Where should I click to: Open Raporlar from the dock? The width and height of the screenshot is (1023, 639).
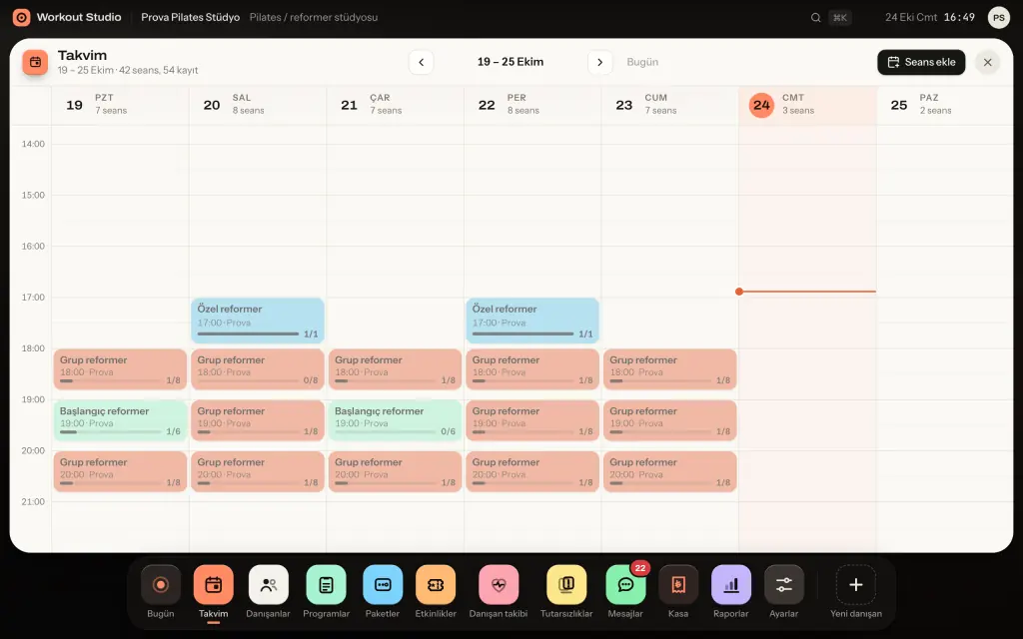tap(731, 585)
